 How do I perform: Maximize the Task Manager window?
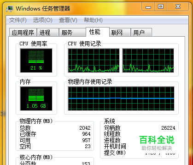[161, 7]
